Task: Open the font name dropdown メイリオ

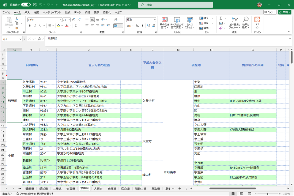Action: coord(61,19)
